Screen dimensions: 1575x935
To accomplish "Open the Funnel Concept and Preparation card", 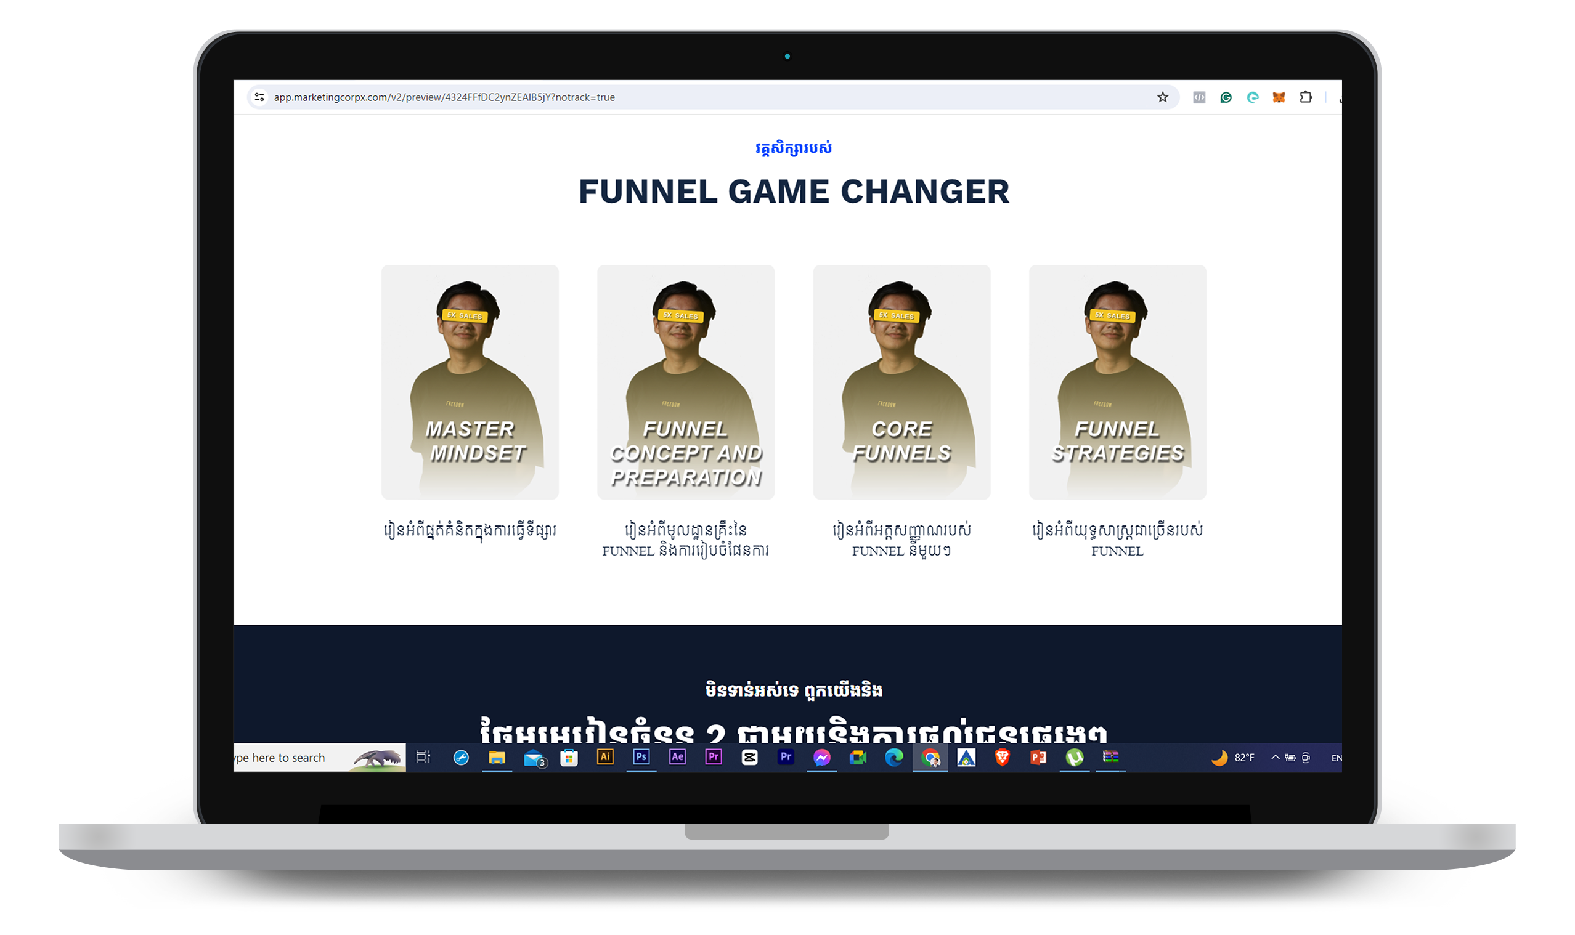I will point(686,382).
